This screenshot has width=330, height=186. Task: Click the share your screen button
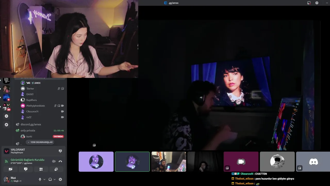[x=26, y=169]
